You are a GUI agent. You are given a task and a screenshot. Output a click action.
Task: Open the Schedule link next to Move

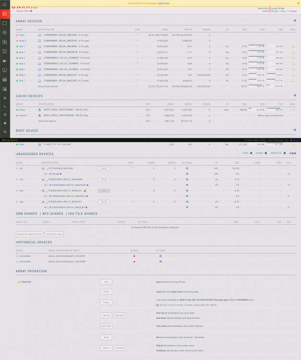(199, 337)
